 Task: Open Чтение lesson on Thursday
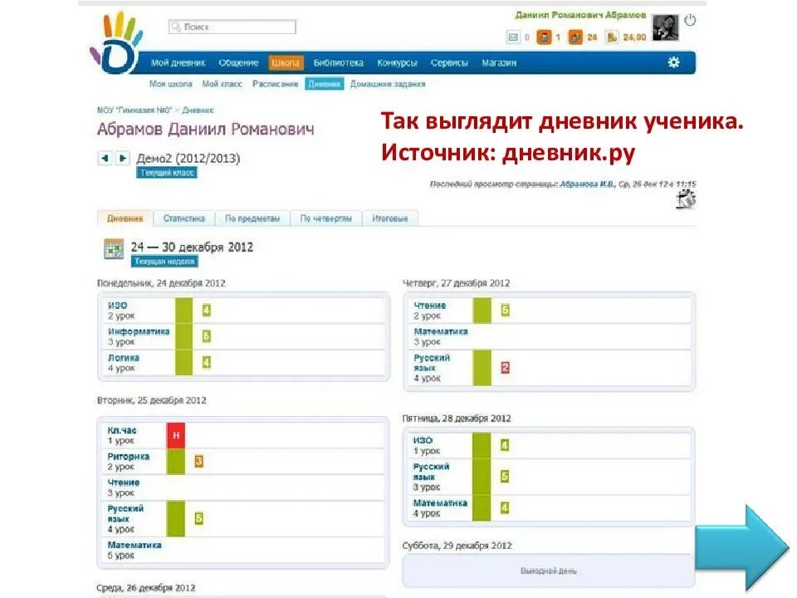point(429,305)
